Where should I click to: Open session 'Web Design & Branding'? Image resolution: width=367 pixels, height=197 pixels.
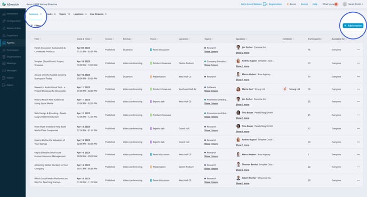pyautogui.click(x=50, y=115)
